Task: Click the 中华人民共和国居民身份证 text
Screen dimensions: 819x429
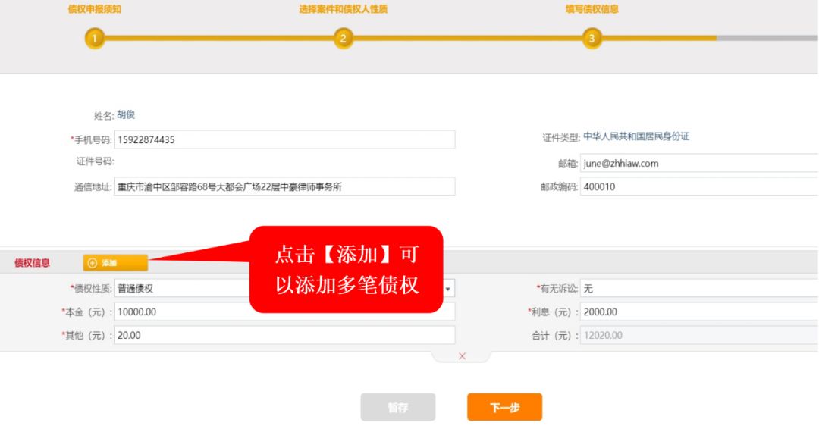Action: click(x=636, y=136)
